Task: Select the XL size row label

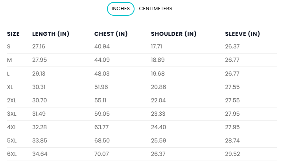Action: point(10,87)
